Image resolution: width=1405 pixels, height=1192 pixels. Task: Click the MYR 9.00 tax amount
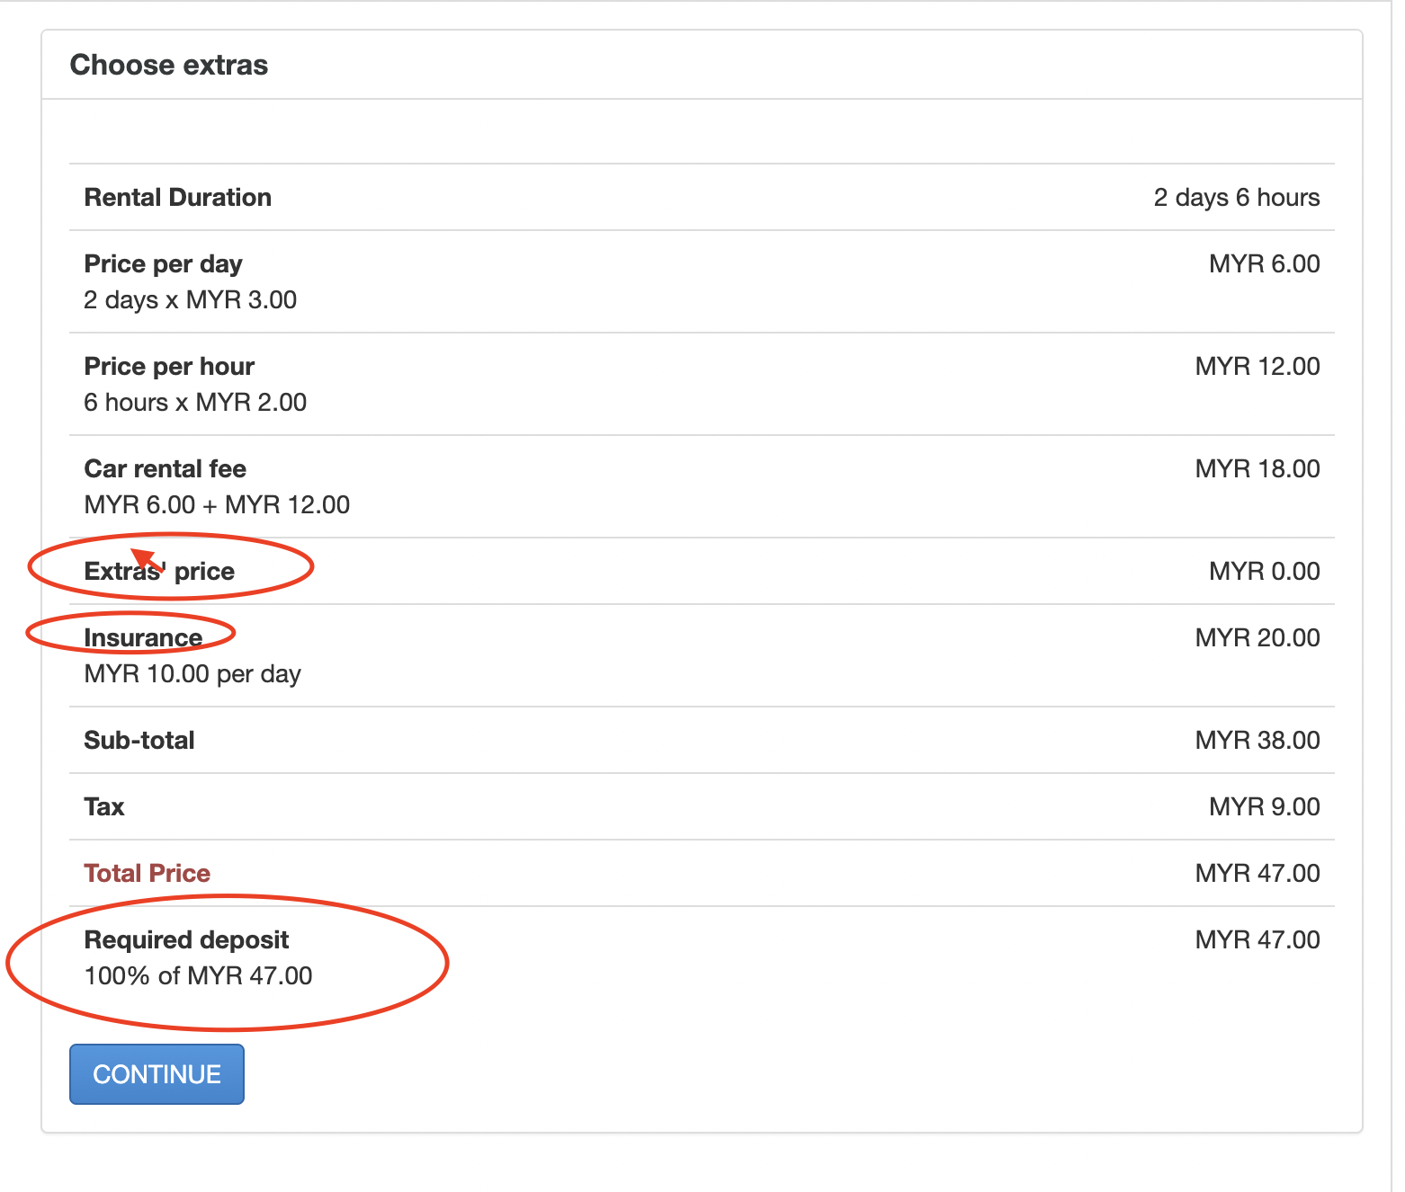click(1264, 806)
